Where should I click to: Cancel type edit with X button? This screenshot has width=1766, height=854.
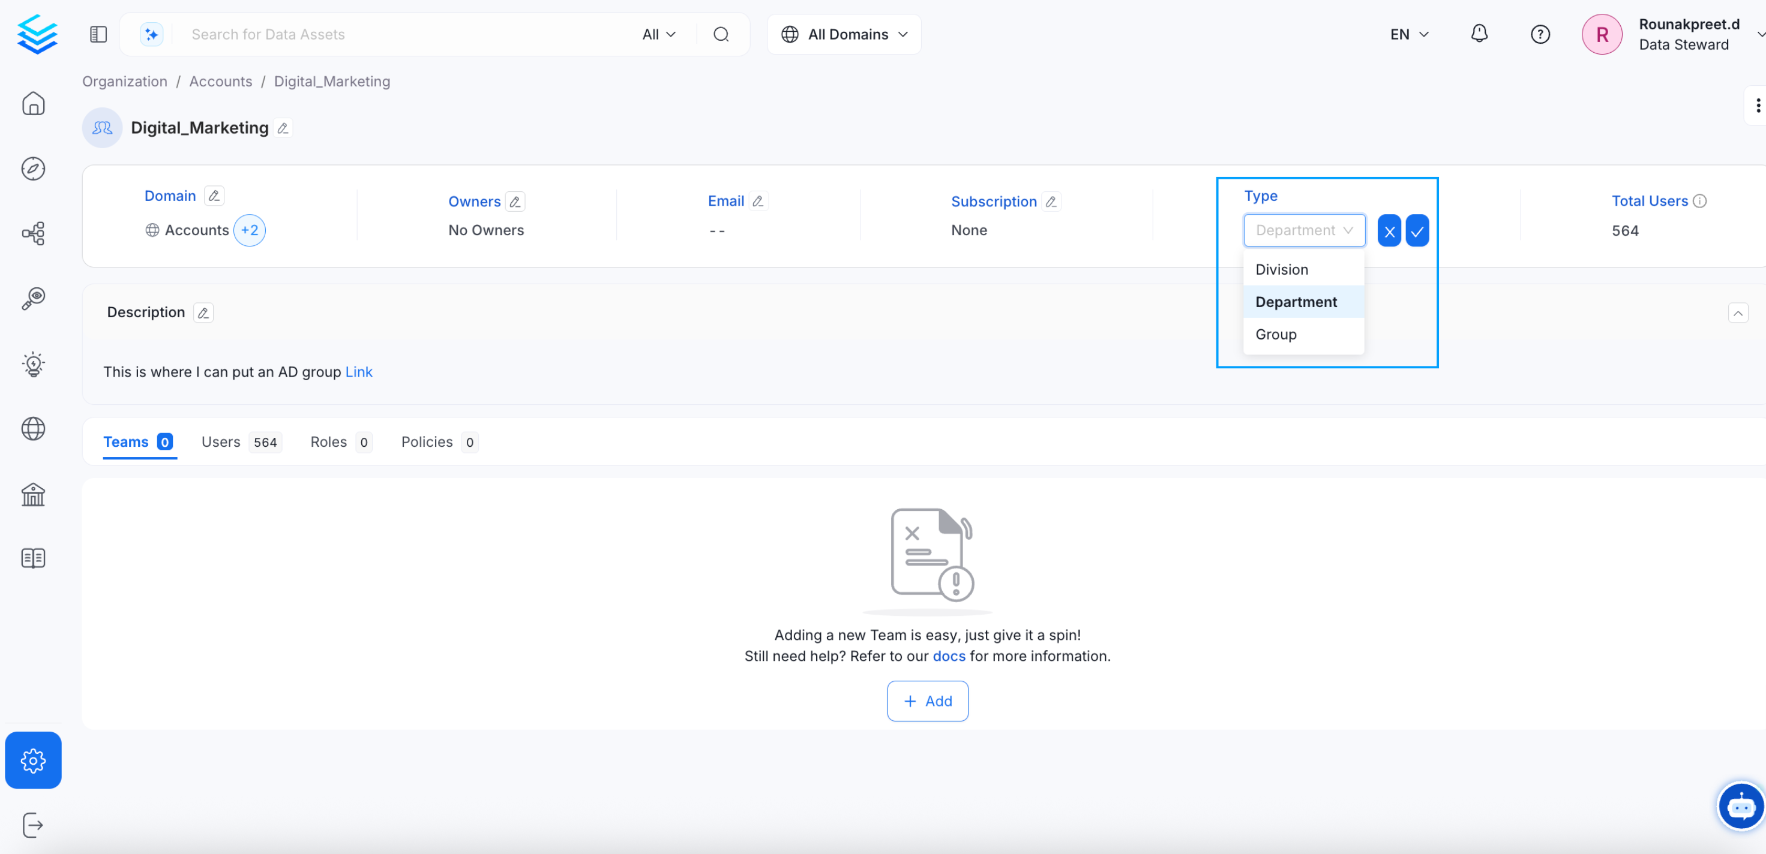coord(1389,231)
